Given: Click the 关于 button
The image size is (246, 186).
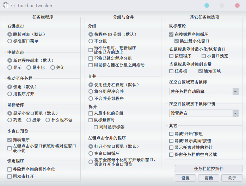Looking at the screenshot, I should click(x=232, y=178).
